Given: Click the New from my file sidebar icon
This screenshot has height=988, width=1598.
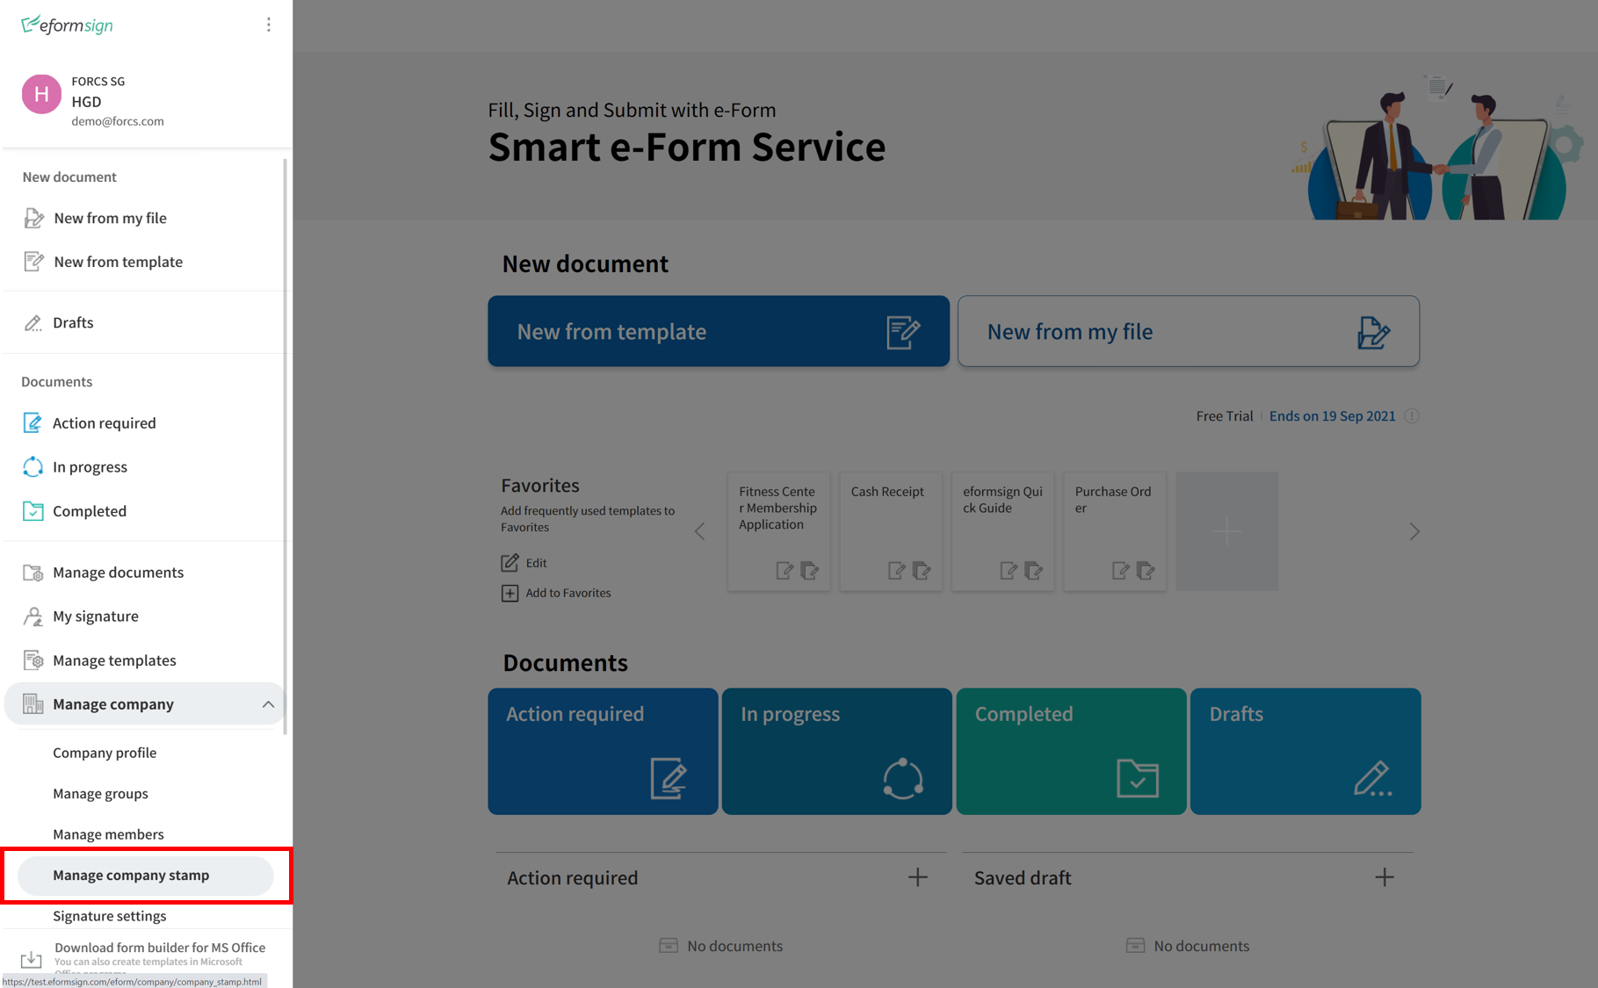Looking at the screenshot, I should (33, 218).
